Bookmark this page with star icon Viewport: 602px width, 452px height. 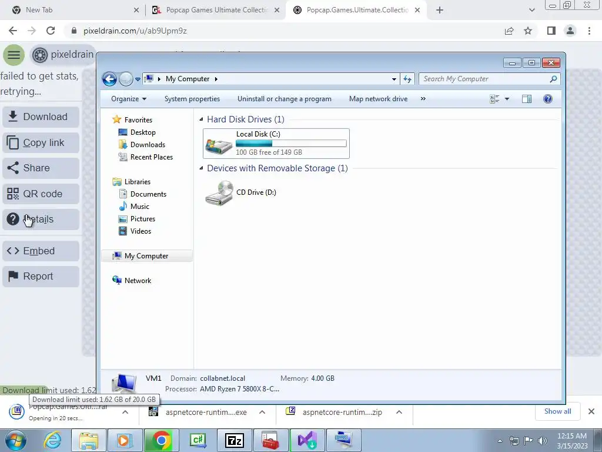point(528,31)
